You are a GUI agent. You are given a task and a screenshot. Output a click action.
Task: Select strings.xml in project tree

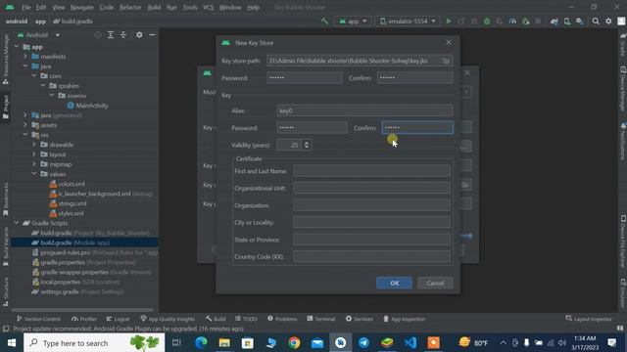68,203
